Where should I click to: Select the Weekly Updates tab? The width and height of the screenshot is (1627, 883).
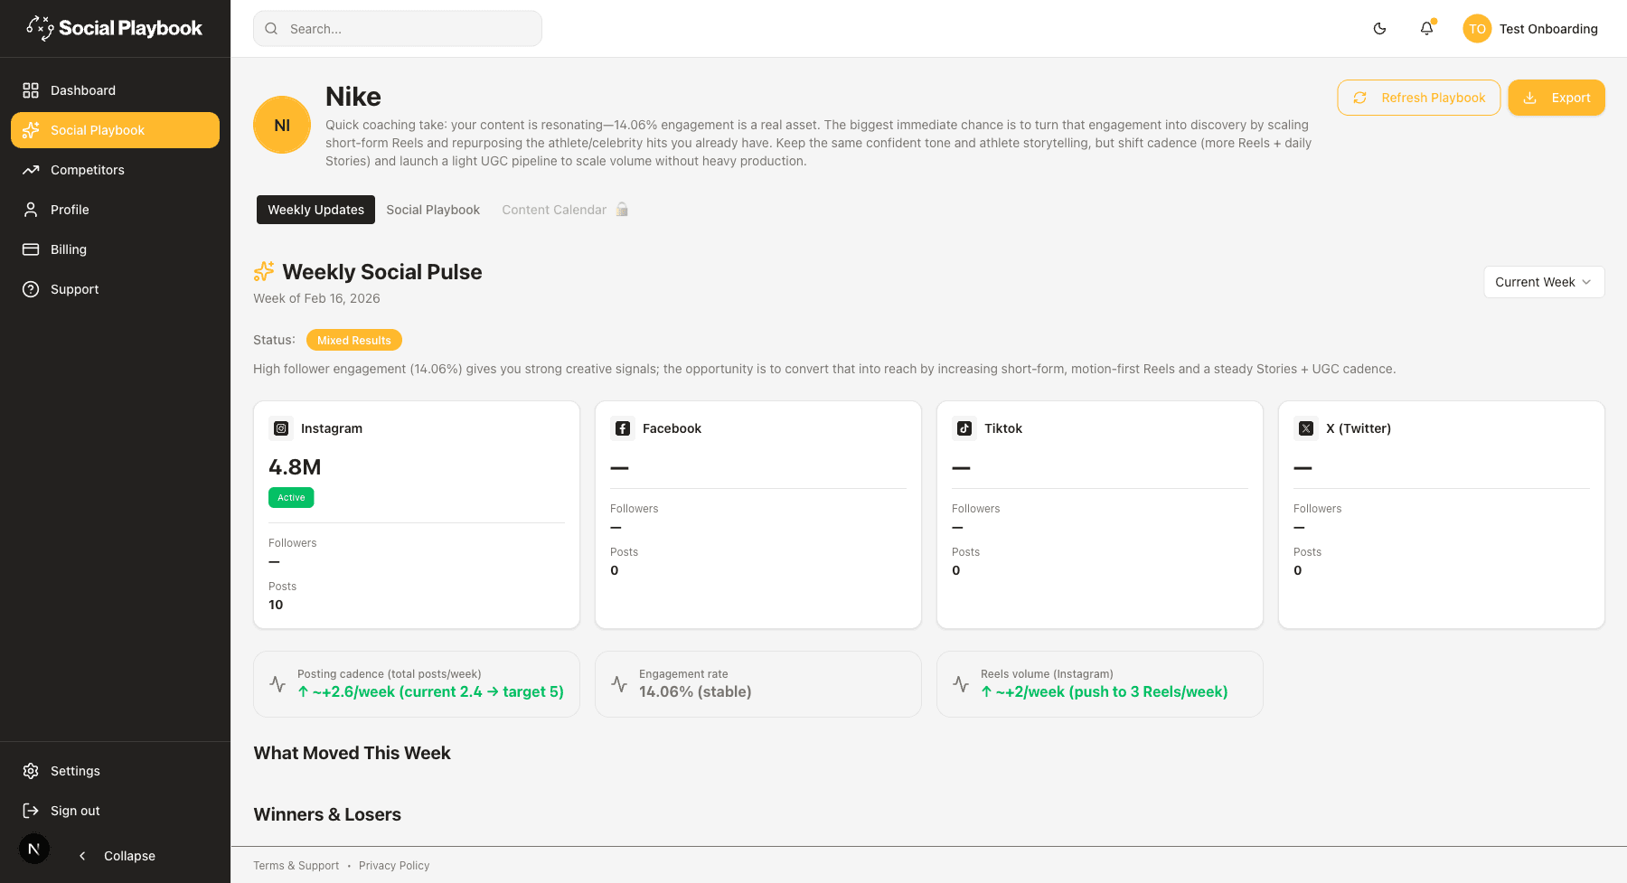[x=315, y=210]
